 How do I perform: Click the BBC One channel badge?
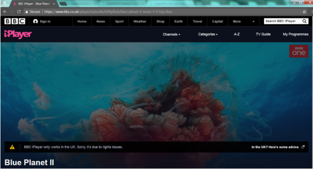click(x=299, y=51)
